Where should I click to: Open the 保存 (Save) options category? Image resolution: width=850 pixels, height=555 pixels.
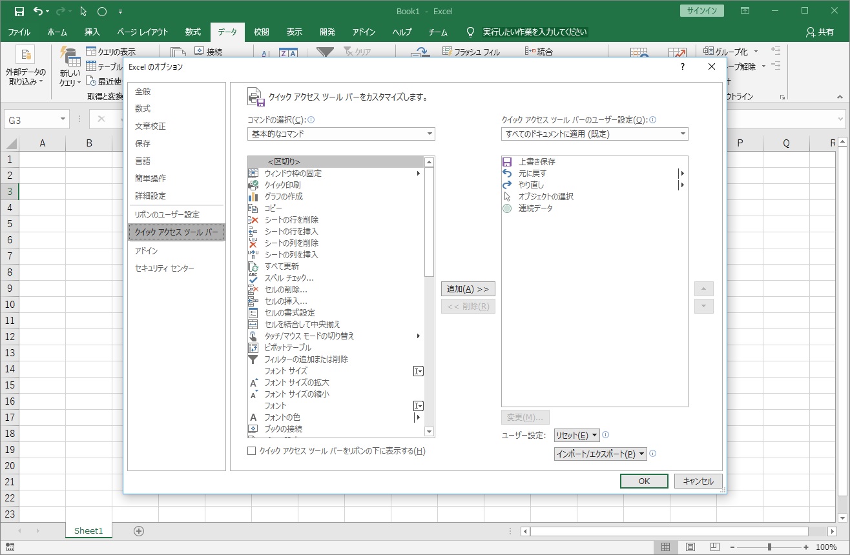(x=176, y=143)
